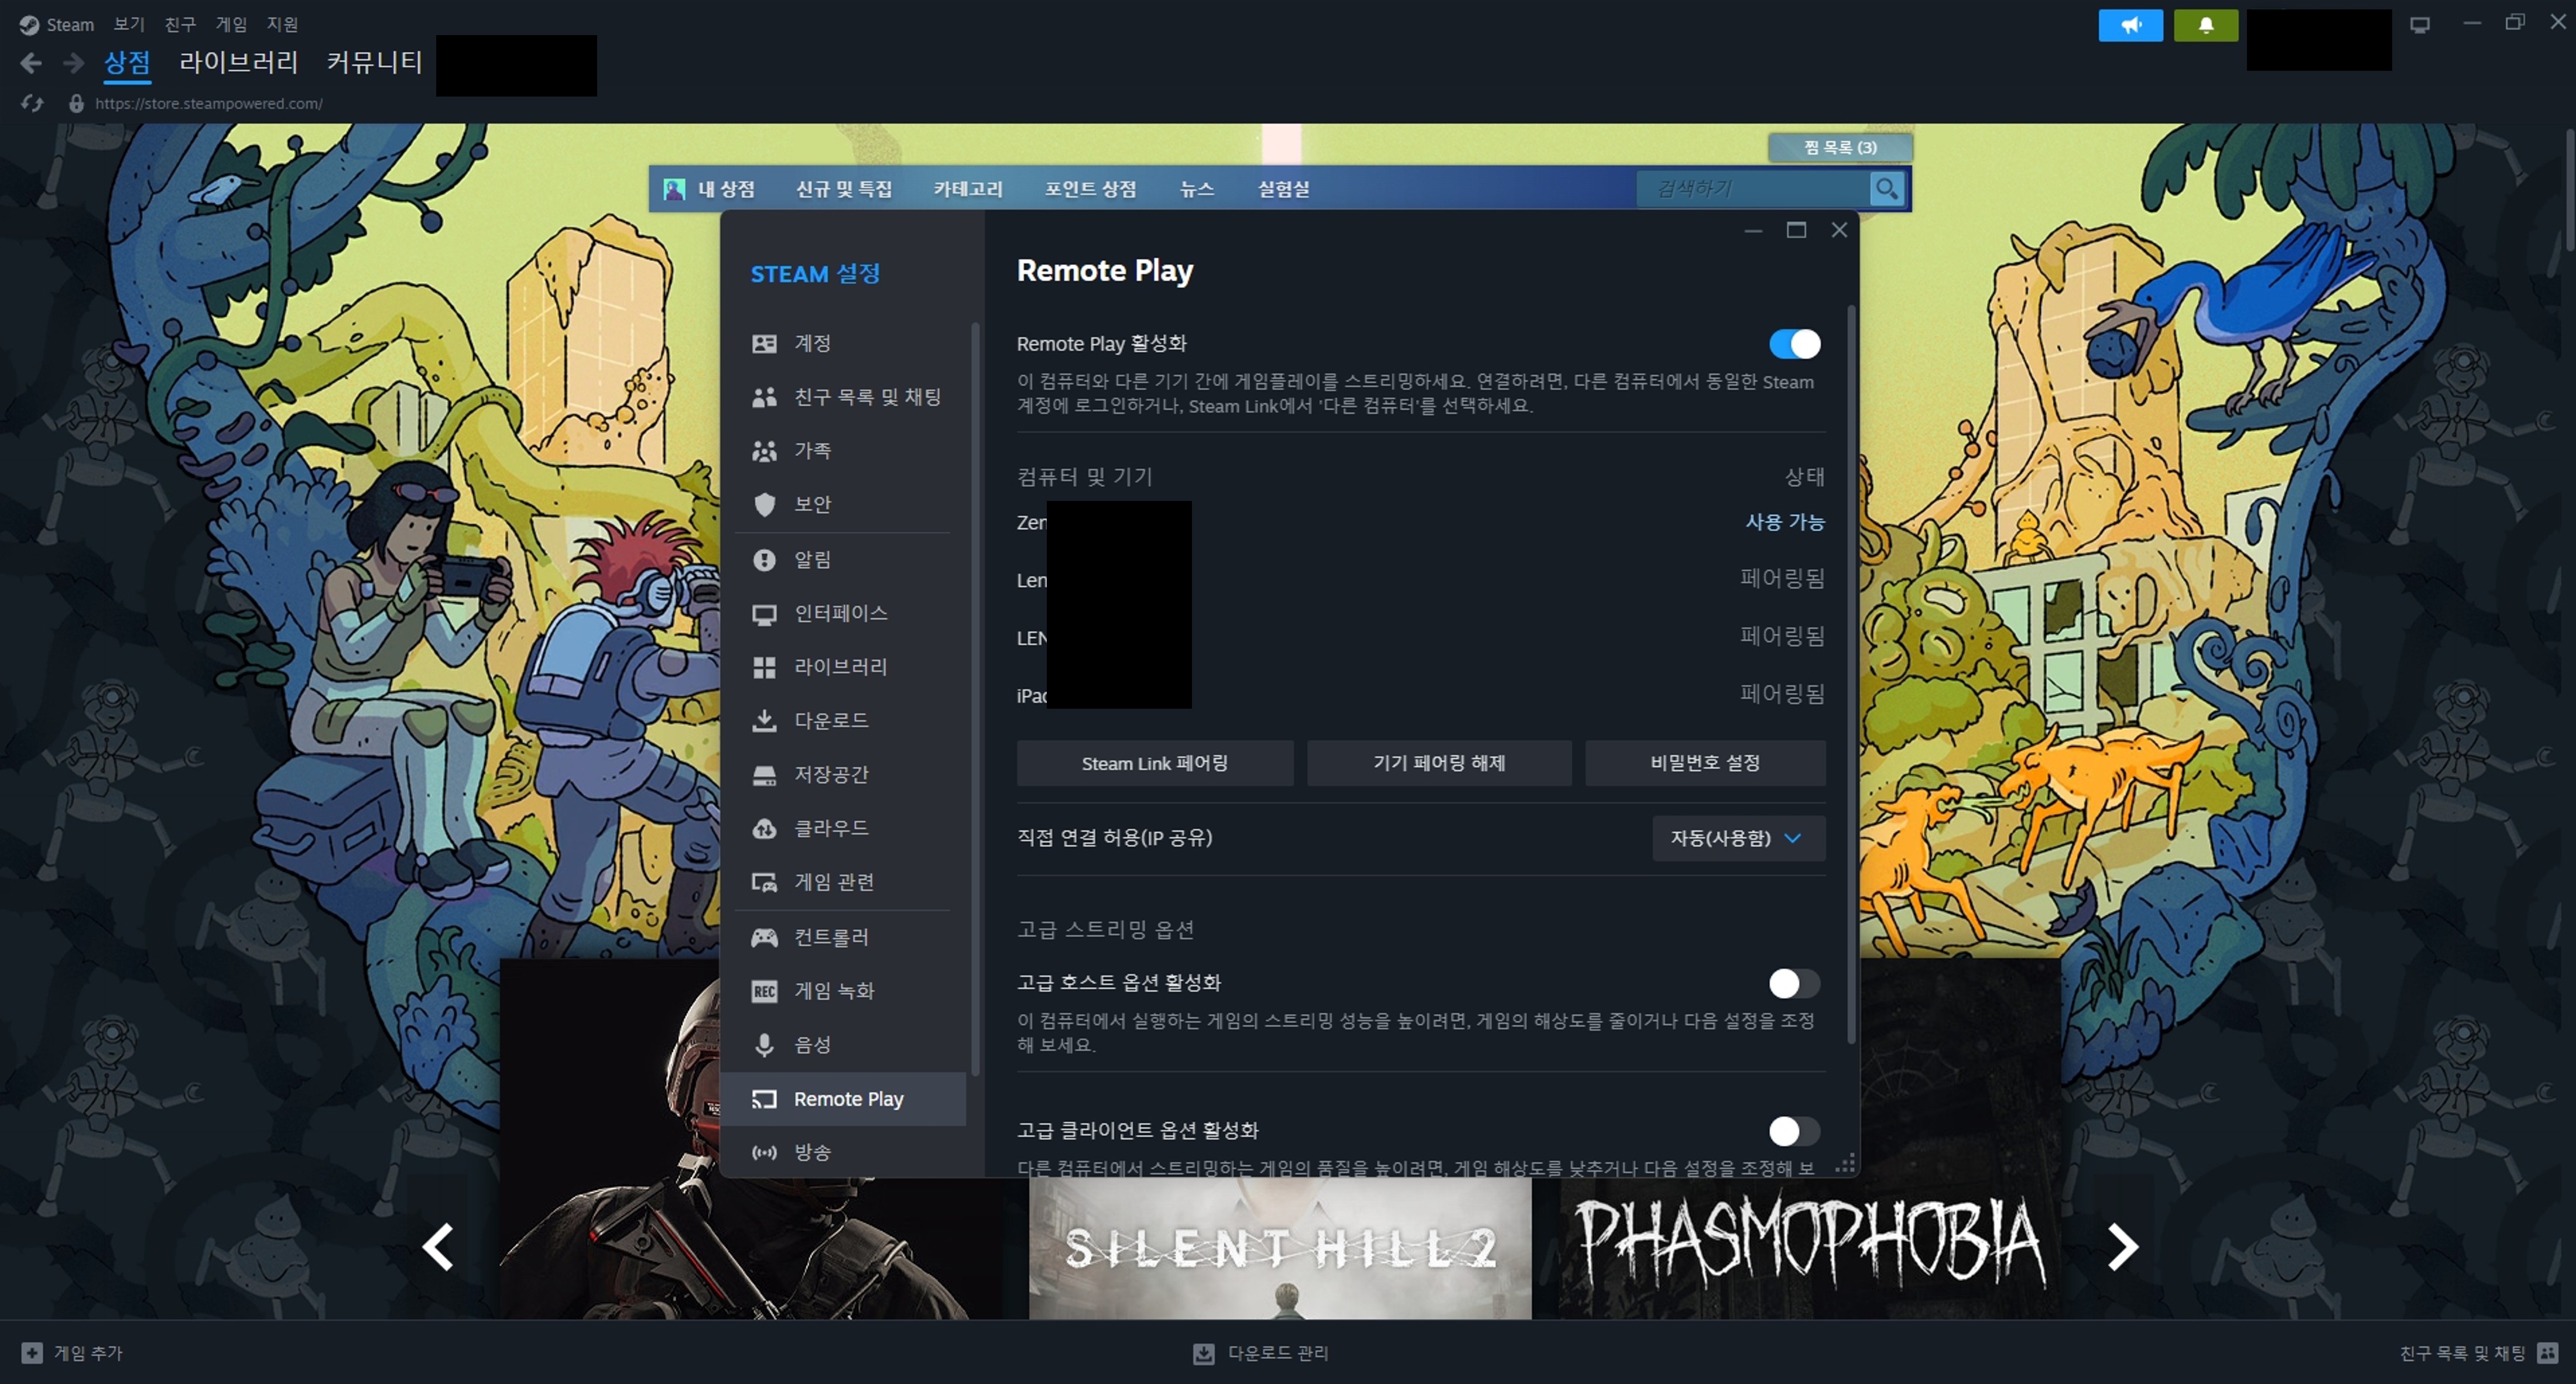Viewport: 2576px width, 1384px height.
Task: Click the 검색하기 store search field
Action: pos(1752,188)
